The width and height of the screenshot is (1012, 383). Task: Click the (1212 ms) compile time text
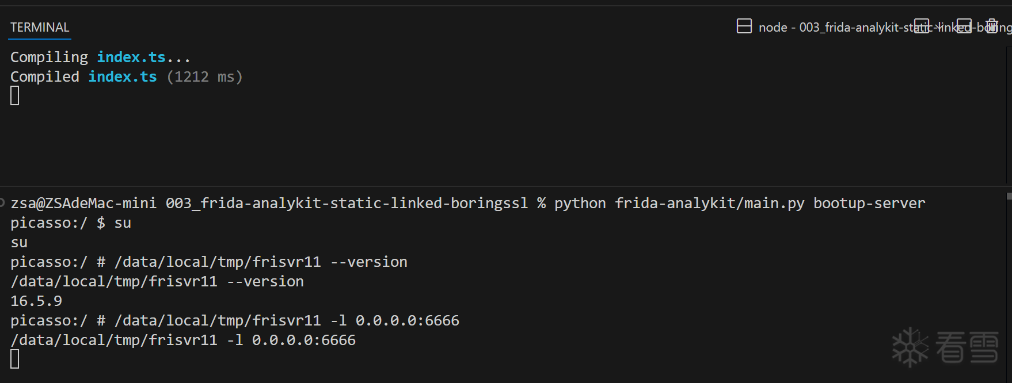pos(204,76)
